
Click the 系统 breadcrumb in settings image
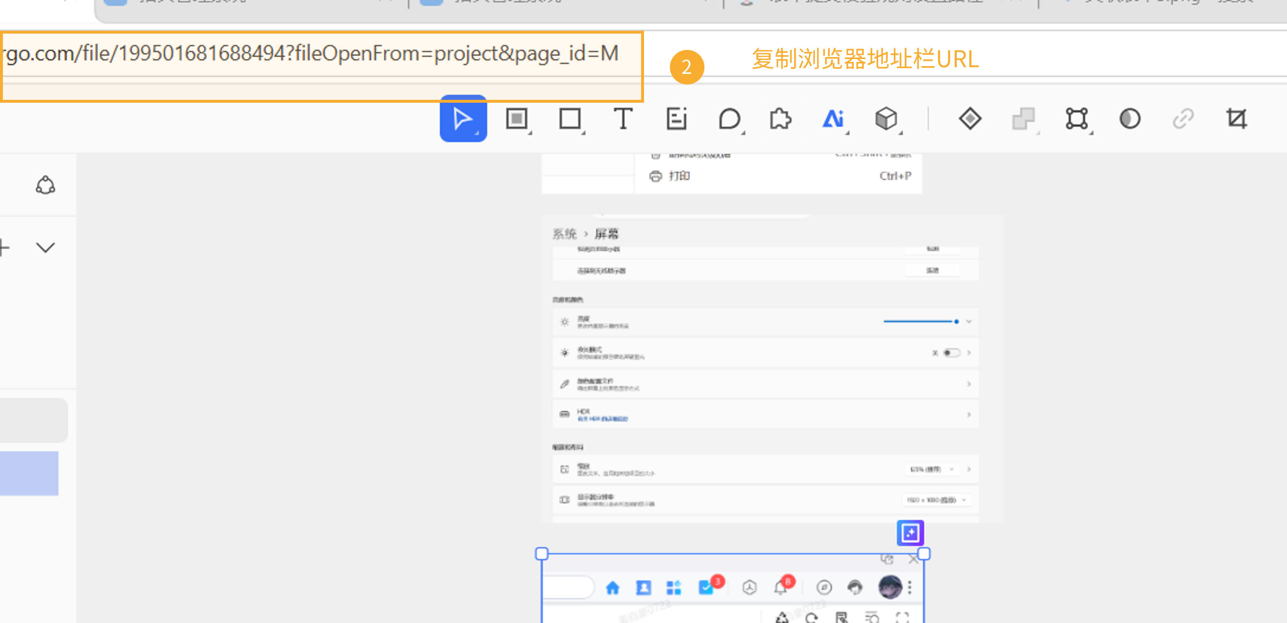click(x=564, y=233)
